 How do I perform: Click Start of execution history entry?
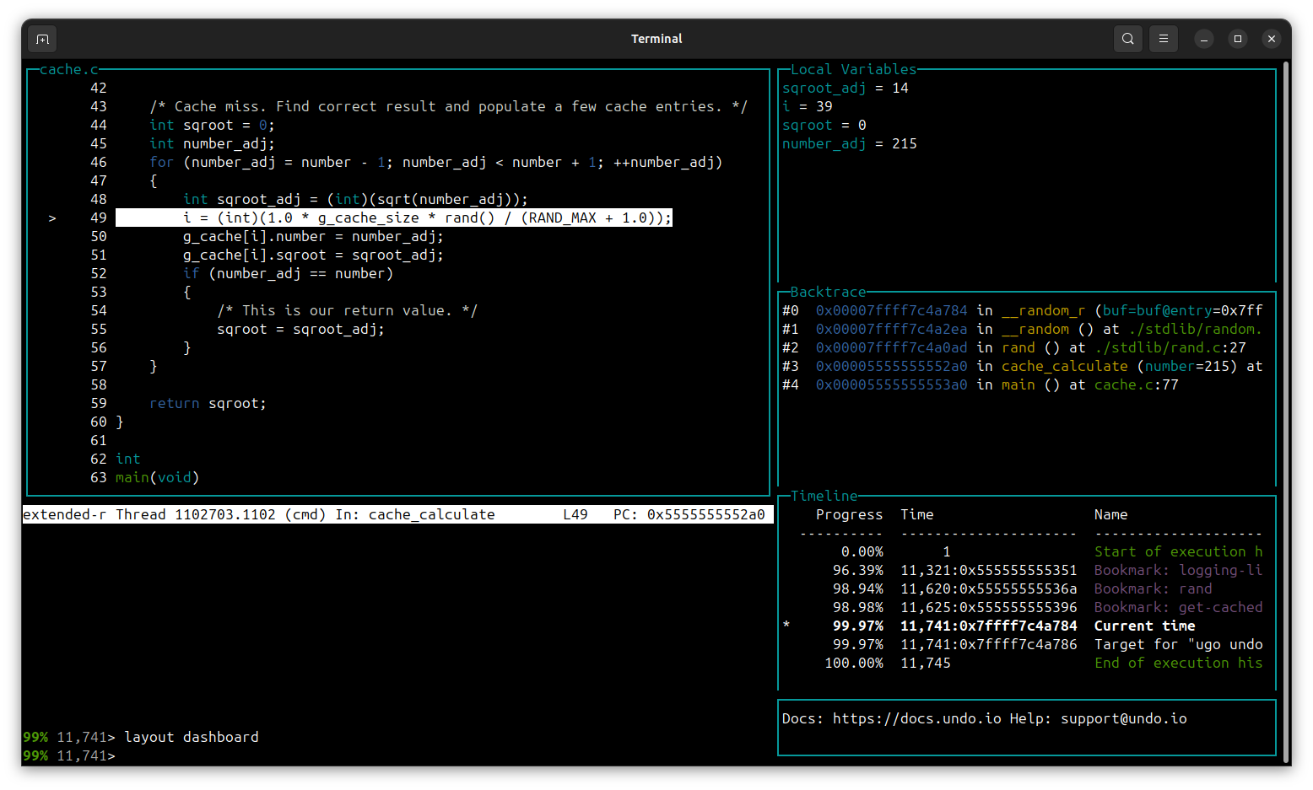click(x=1176, y=551)
